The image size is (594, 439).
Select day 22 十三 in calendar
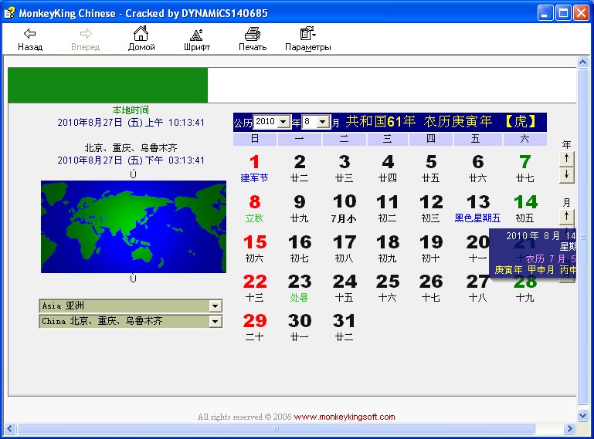[x=255, y=288]
